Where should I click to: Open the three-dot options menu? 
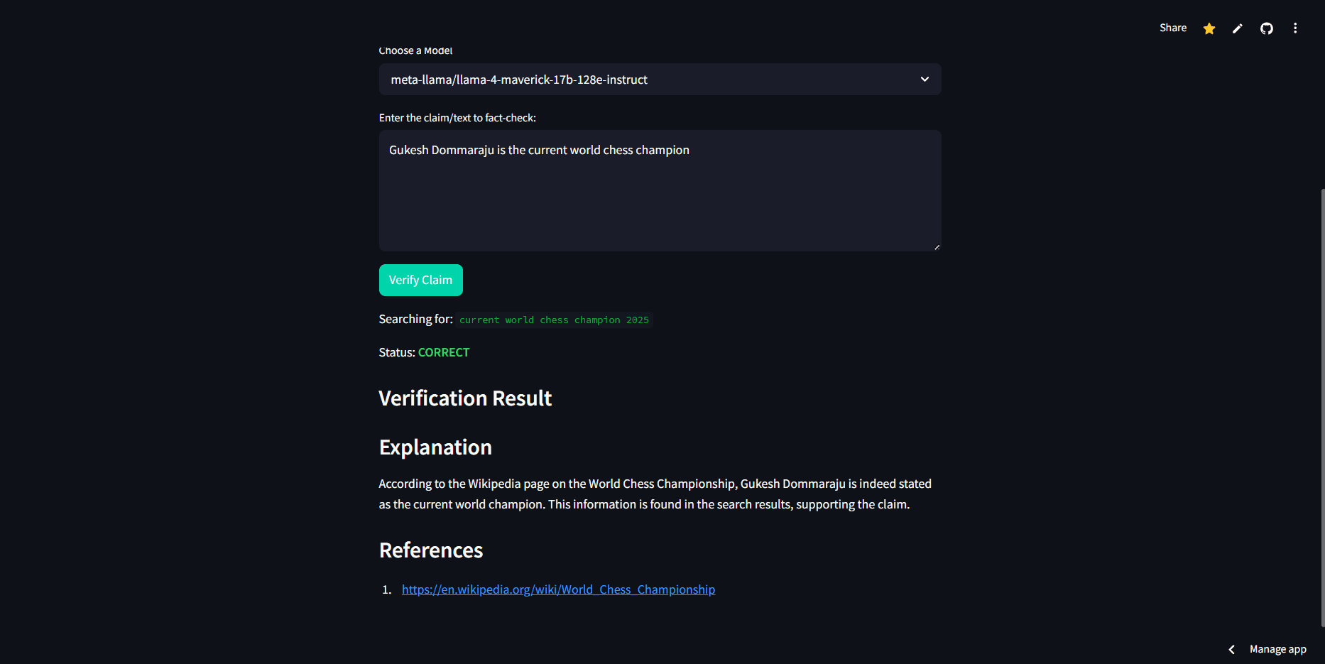tap(1295, 28)
